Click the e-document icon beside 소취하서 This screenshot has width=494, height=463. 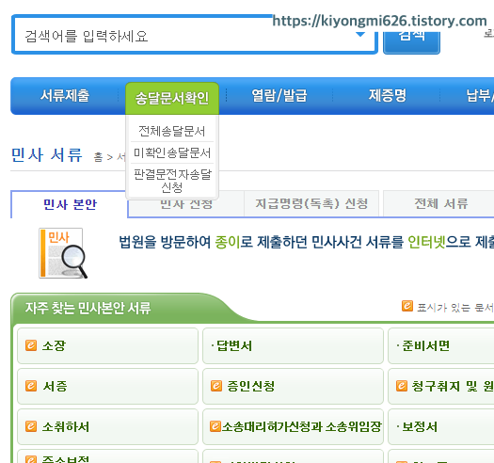tap(31, 426)
